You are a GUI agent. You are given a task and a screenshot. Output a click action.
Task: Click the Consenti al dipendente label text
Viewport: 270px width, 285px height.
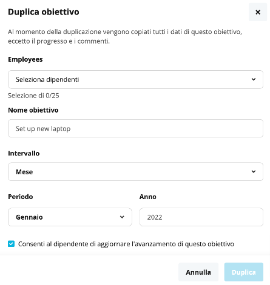(x=126, y=244)
